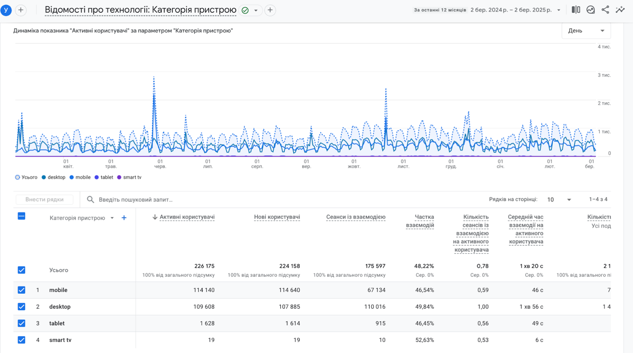Open the 'Категорія пристрою' dimension dropdown
This screenshot has height=353, width=633.
tap(81, 218)
